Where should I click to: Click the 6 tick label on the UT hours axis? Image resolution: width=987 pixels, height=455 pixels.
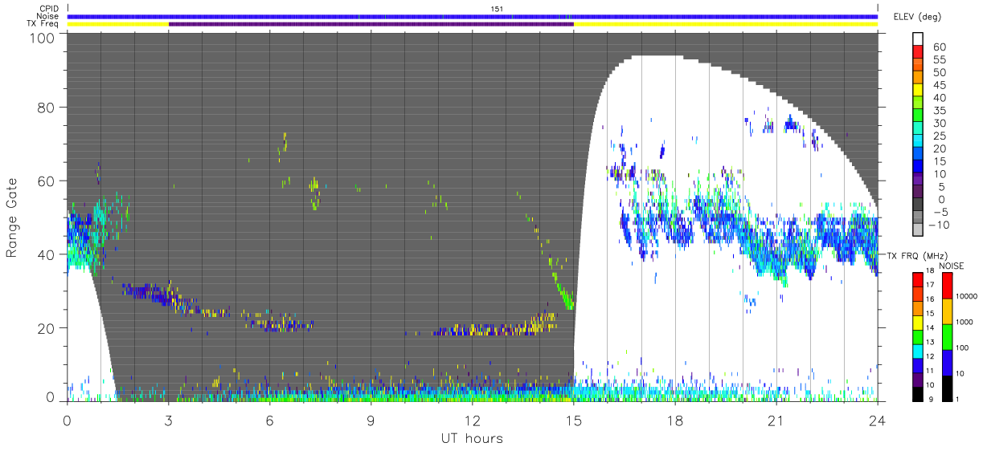tap(269, 420)
